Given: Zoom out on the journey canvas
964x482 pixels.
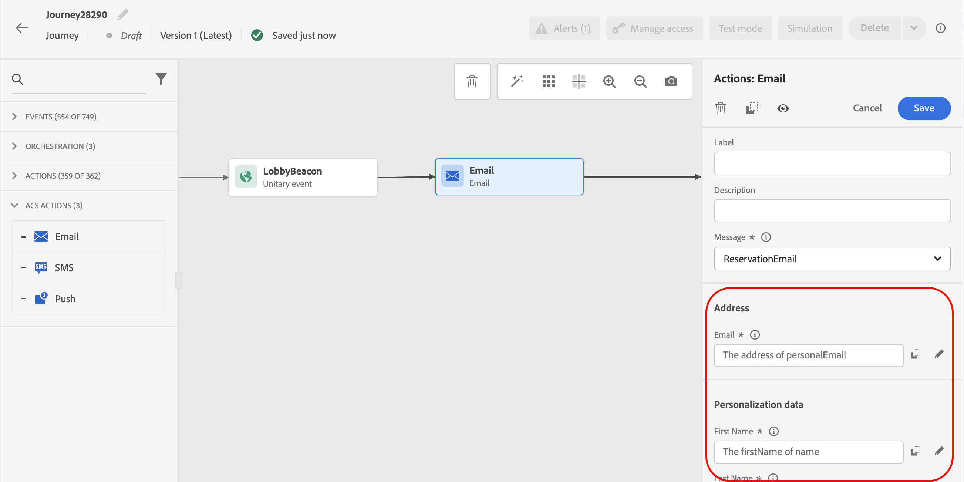Looking at the screenshot, I should (640, 81).
